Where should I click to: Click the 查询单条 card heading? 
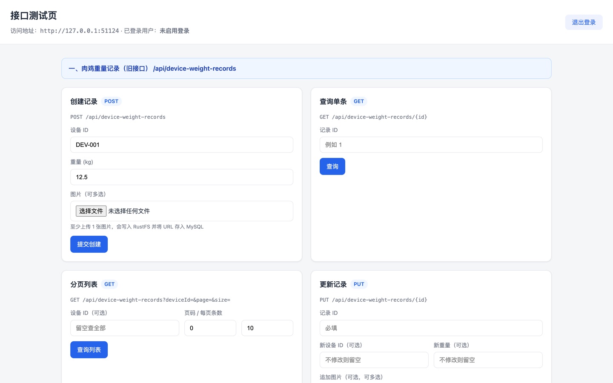[x=333, y=101]
